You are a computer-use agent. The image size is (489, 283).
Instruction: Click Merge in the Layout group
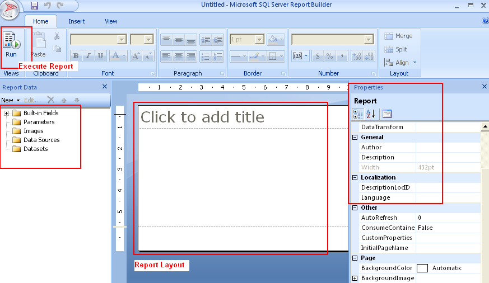click(398, 36)
